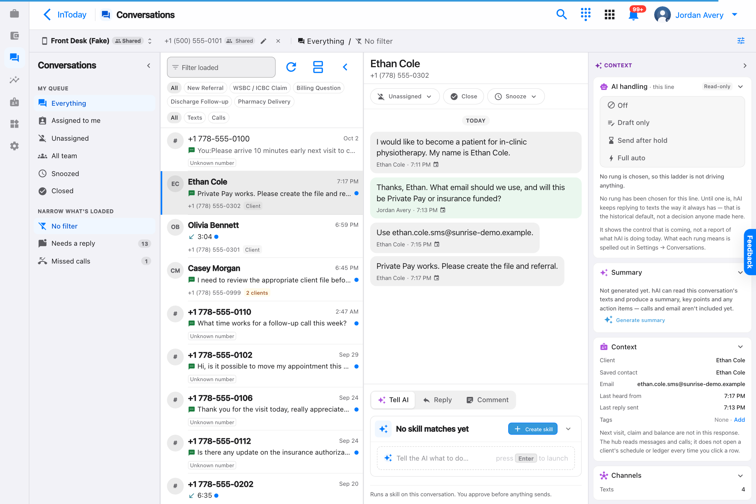Click the pencil edit icon beside phone number
Screen dimensions: 756x504
click(264, 41)
